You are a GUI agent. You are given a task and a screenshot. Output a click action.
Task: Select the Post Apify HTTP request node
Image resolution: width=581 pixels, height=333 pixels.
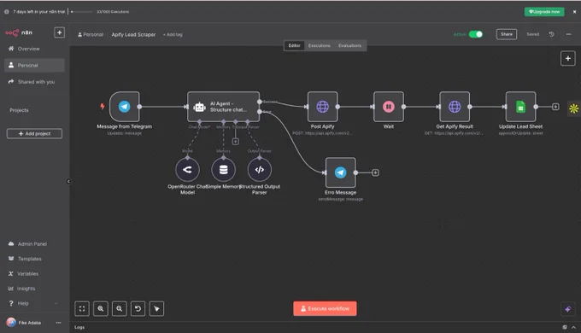pos(322,107)
